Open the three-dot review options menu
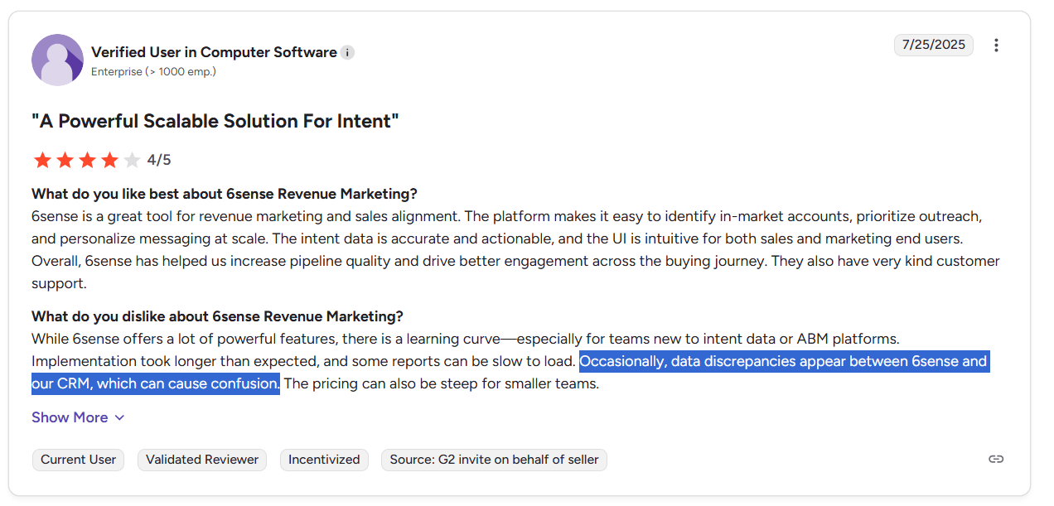 [x=996, y=46]
